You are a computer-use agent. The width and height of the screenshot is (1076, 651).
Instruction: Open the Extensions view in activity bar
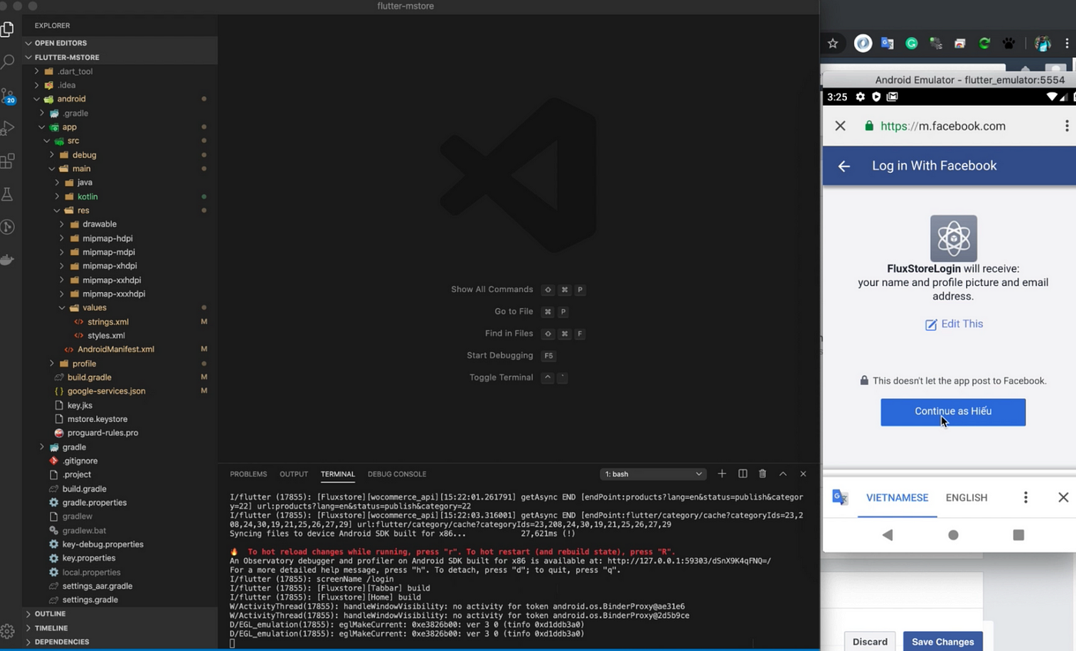[x=8, y=161]
